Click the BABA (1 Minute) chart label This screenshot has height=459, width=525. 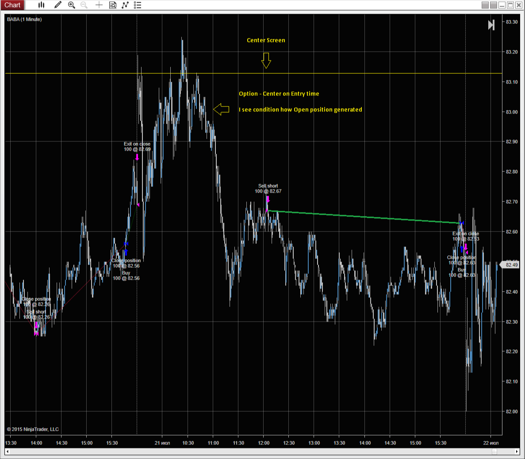(24, 19)
